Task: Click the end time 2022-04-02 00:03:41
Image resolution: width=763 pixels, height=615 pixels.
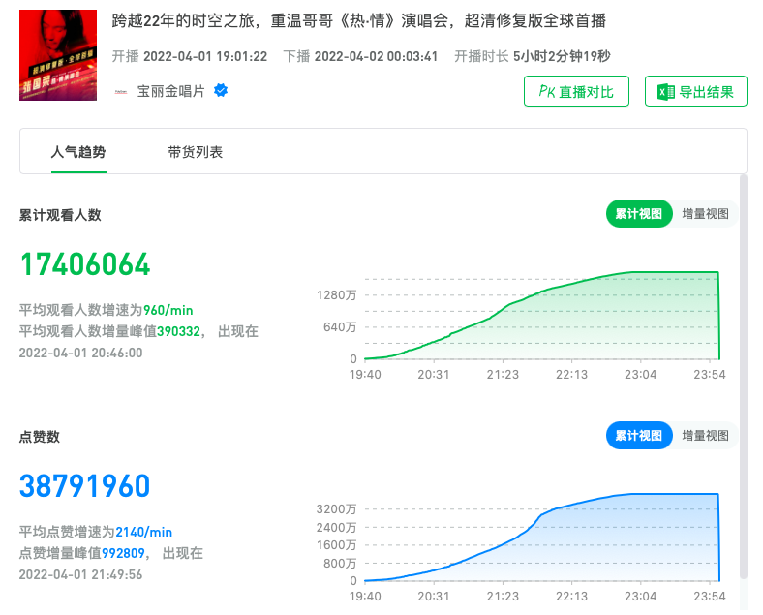Action: point(376,56)
